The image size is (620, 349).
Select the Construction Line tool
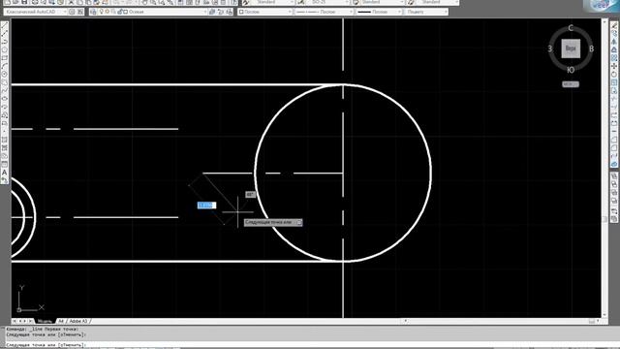tap(4, 34)
